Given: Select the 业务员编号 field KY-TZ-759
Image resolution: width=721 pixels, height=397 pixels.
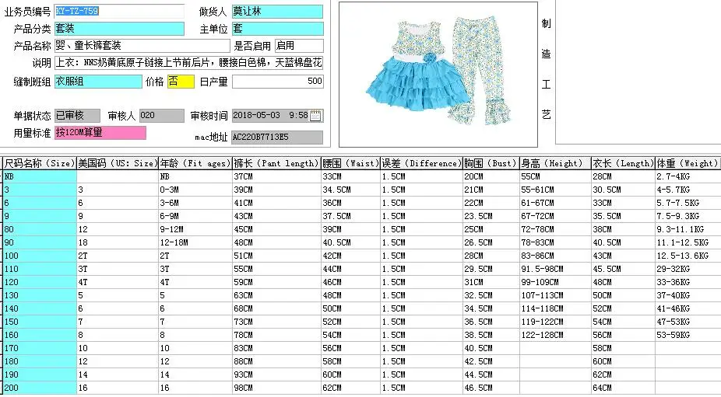Looking at the screenshot, I should coord(119,12).
